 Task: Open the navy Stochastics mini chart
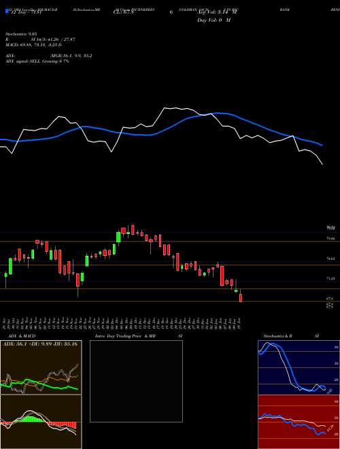pos(299,367)
